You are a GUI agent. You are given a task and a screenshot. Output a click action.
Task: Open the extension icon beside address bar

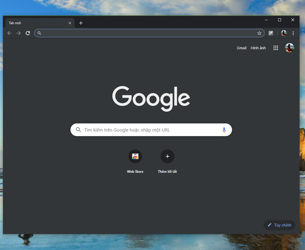(x=271, y=33)
